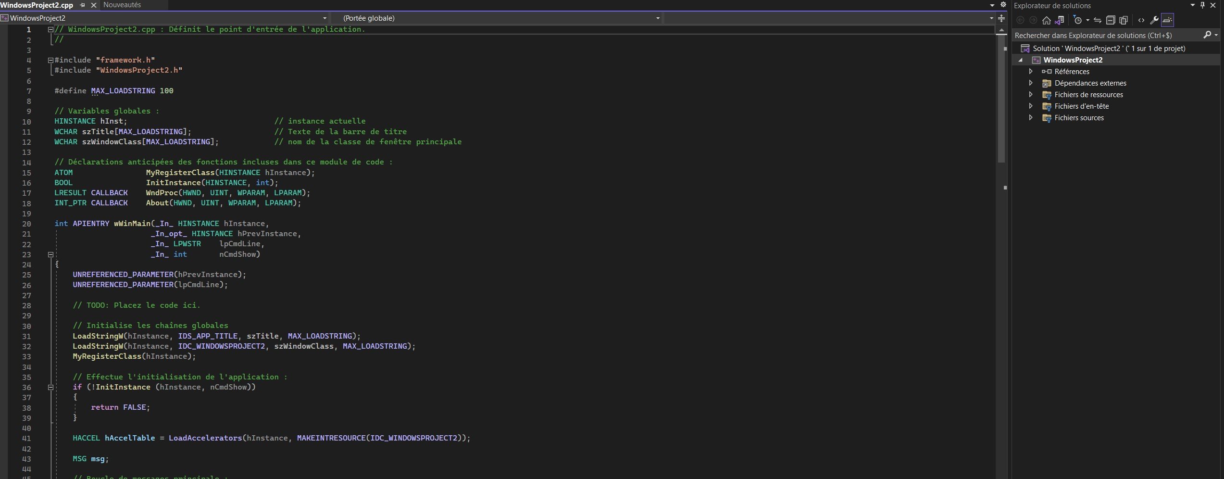Expand the Fichiers d'en-tête folder
Viewport: 1224px width, 479px height.
(1030, 106)
